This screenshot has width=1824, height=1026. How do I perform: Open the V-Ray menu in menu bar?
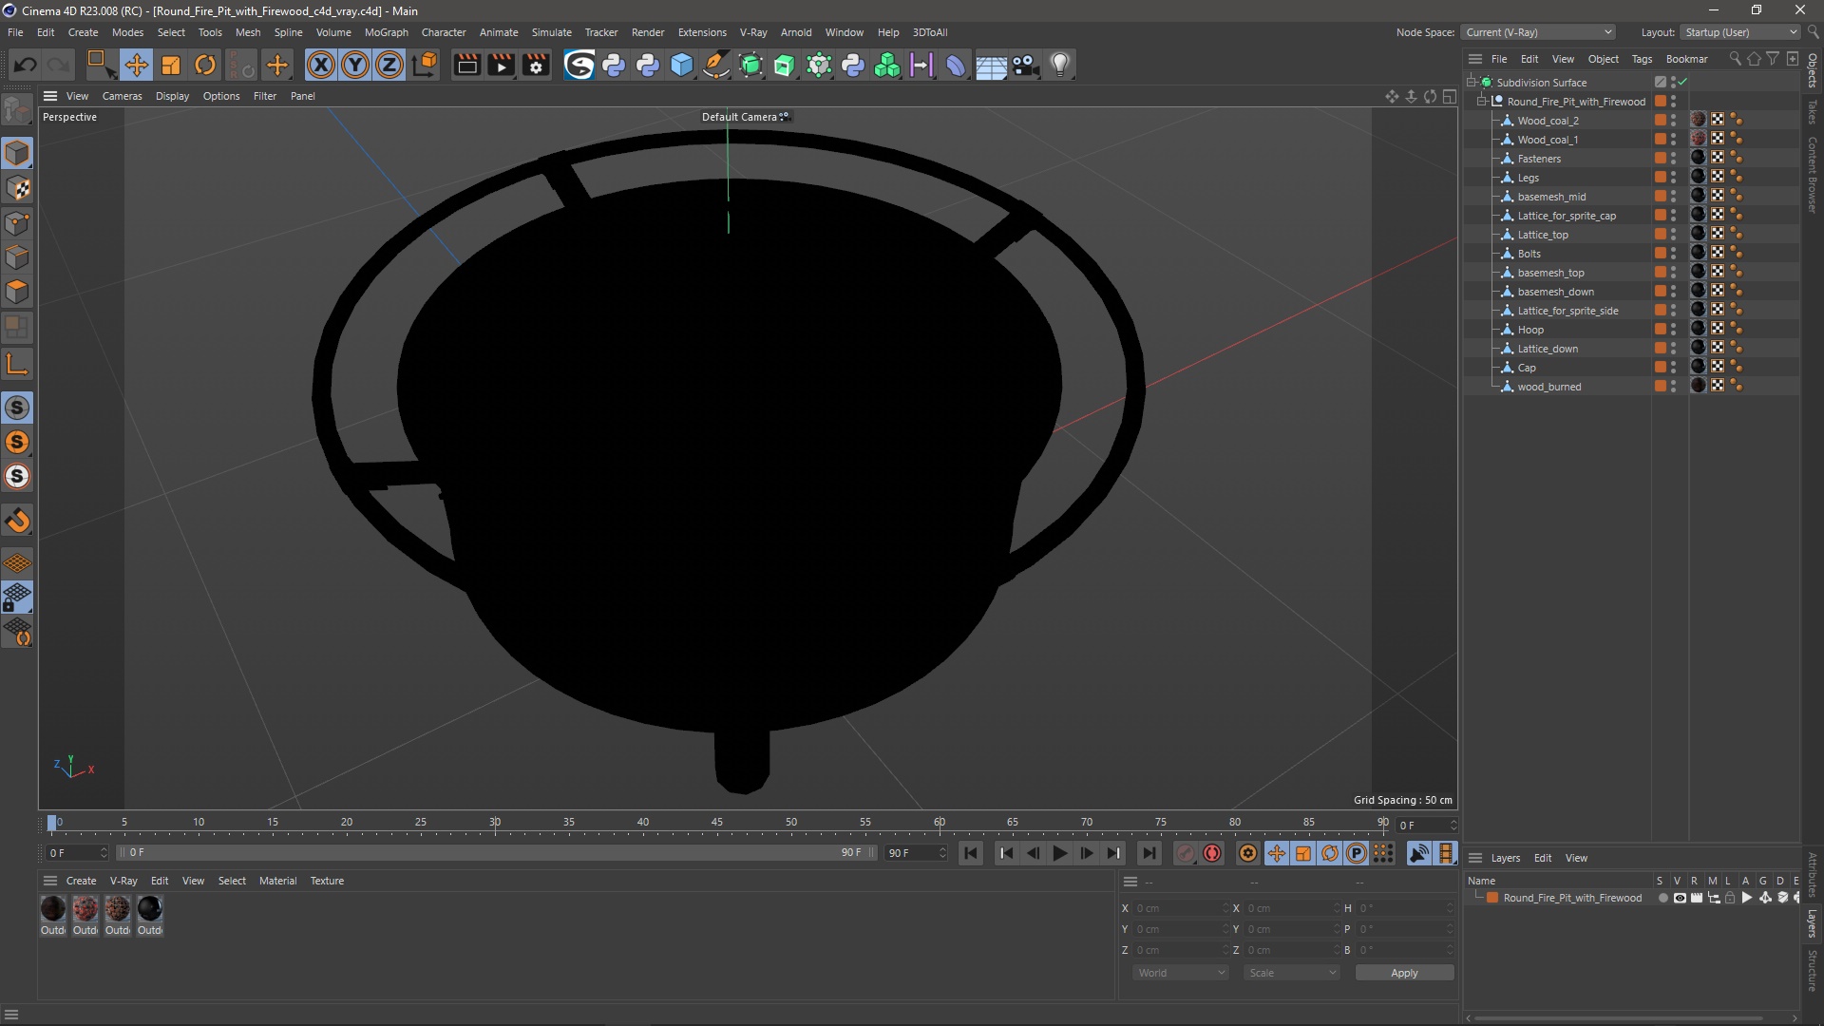pos(753,32)
